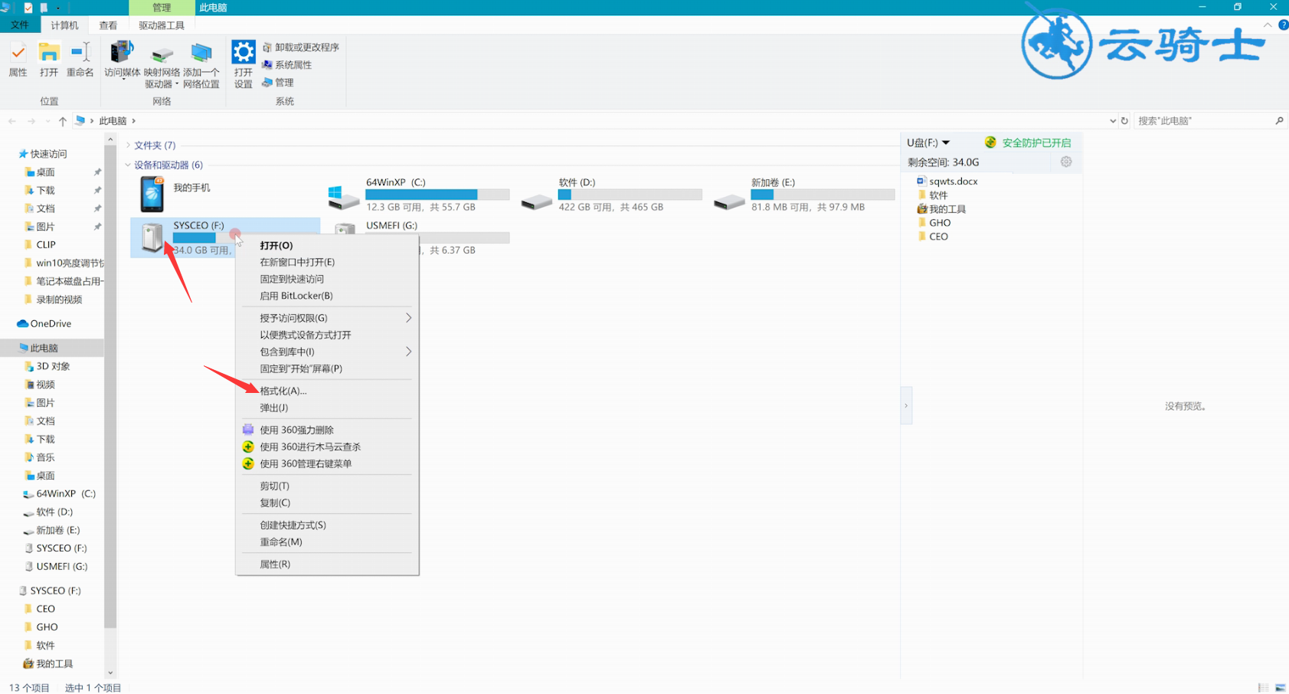The image size is (1289, 694).
Task: Switch to the 驱动器工具 (Drive Tools) tab
Action: pyautogui.click(x=162, y=25)
